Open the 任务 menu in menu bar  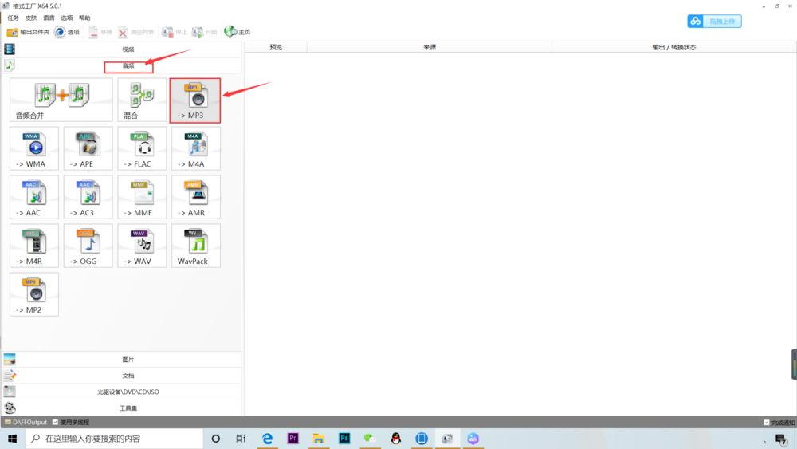pos(13,18)
